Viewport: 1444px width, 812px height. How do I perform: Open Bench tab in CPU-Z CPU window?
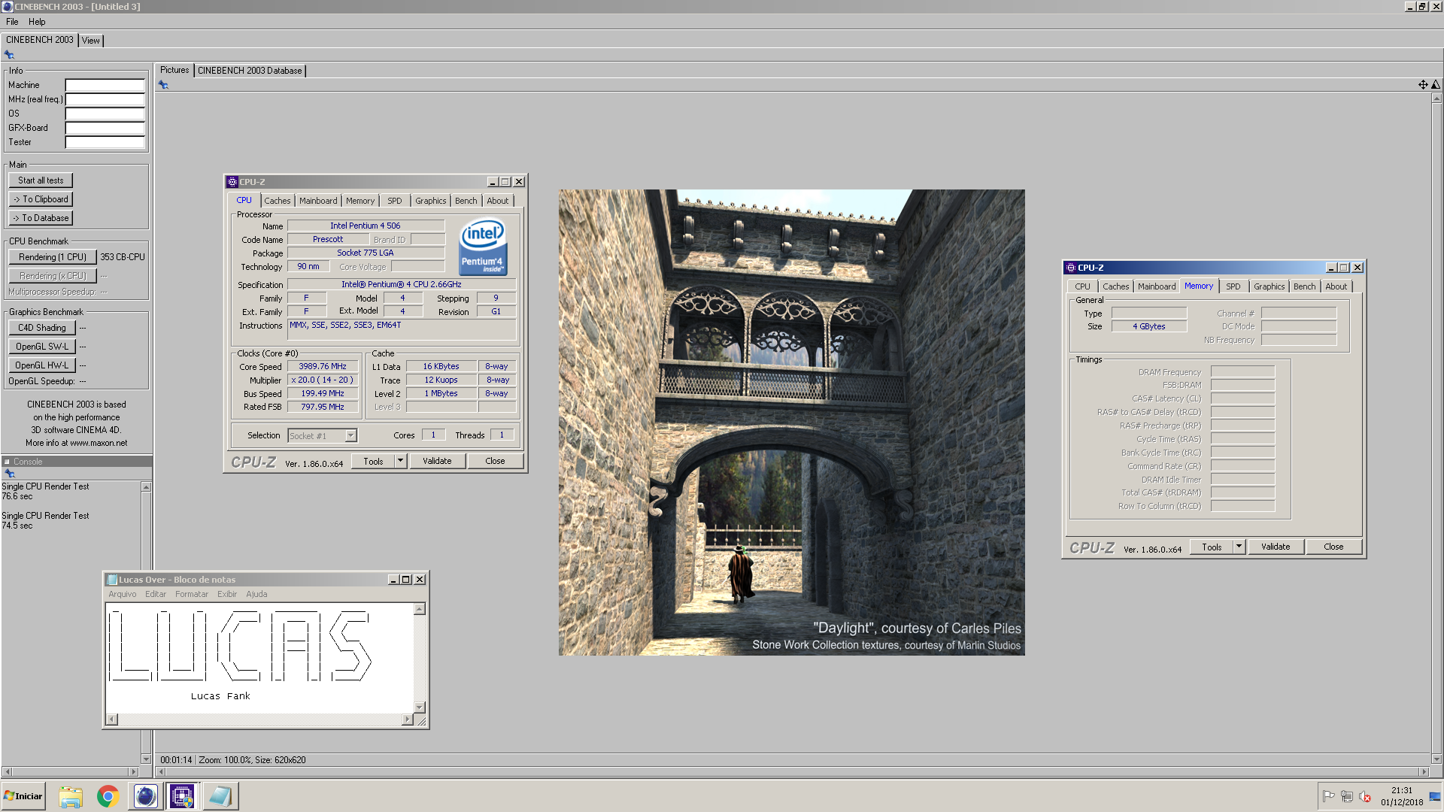point(466,201)
